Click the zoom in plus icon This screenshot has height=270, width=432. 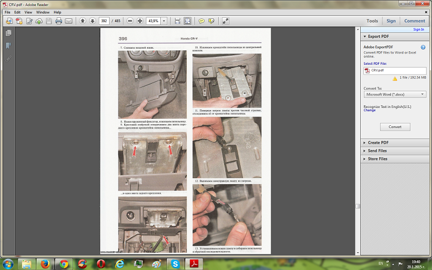coord(140,21)
